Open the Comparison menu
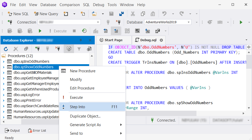 70,5
